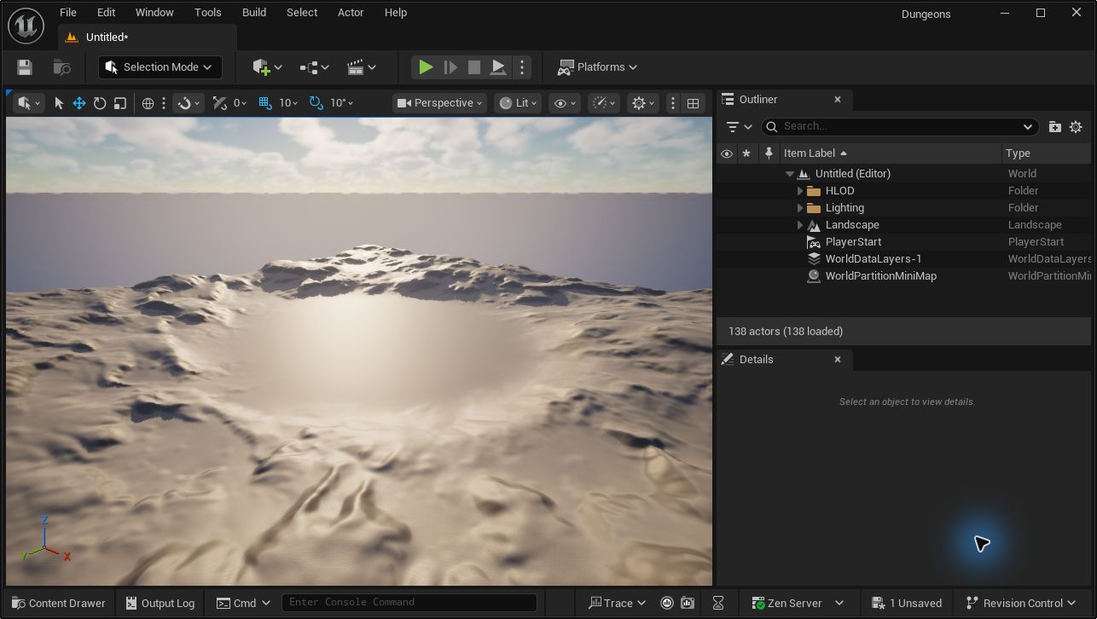1097x619 pixels.
Task: Open Outliner settings gear
Action: (x=1076, y=127)
